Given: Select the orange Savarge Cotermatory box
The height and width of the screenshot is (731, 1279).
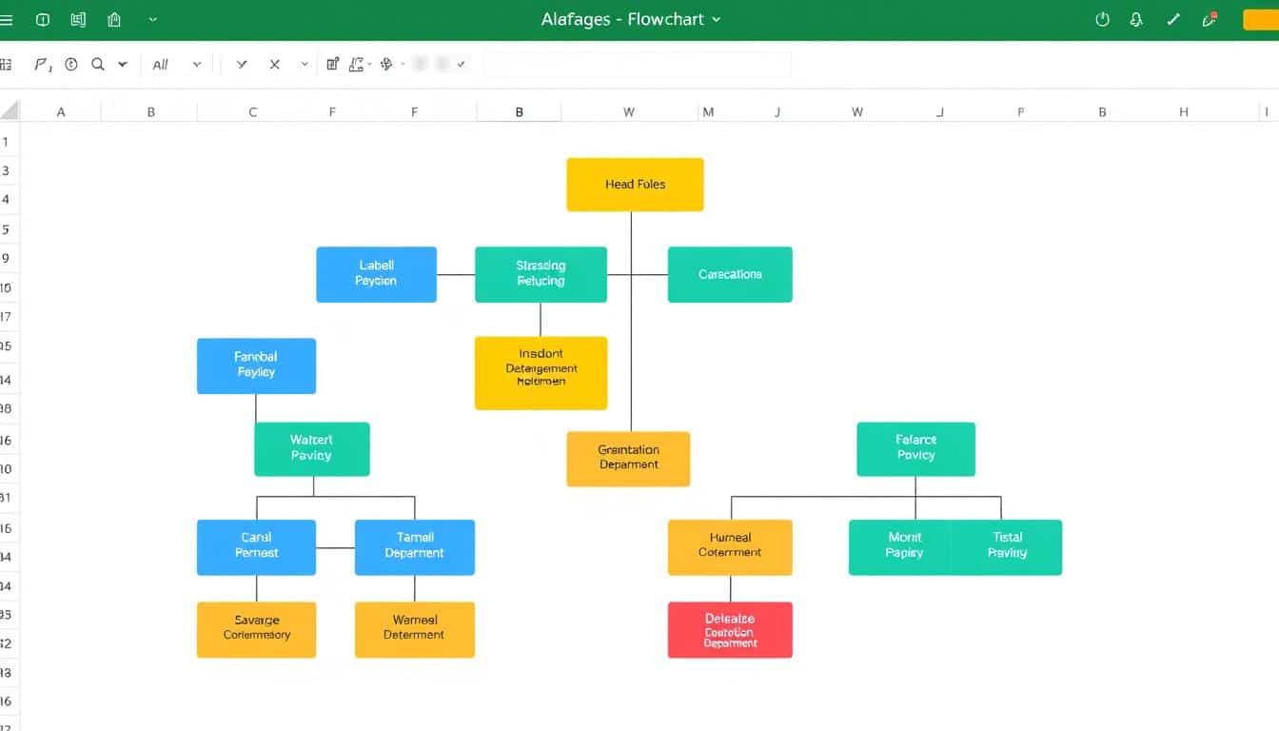Looking at the screenshot, I should click(x=256, y=629).
